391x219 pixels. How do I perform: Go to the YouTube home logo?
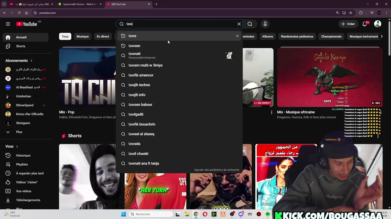coord(27,24)
